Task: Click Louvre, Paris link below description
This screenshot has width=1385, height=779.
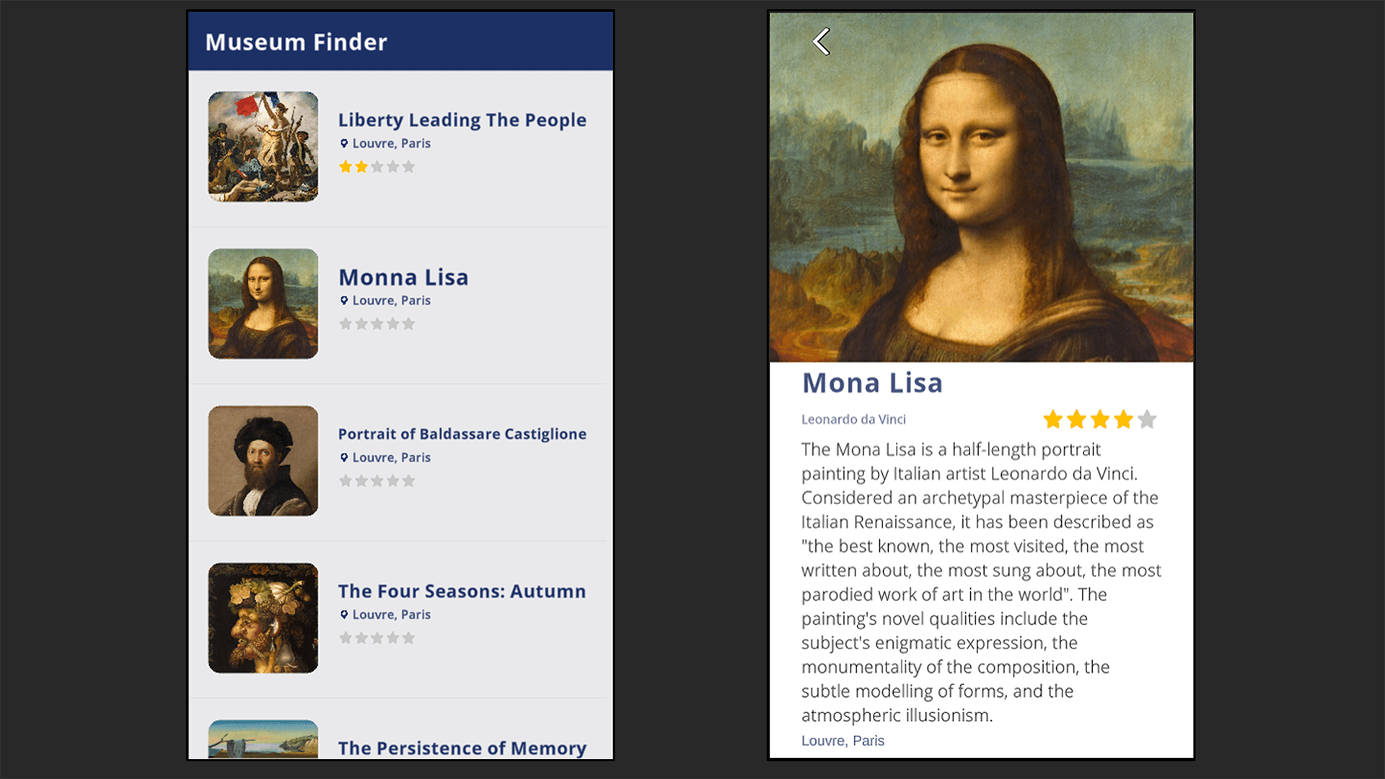Action: coord(843,741)
